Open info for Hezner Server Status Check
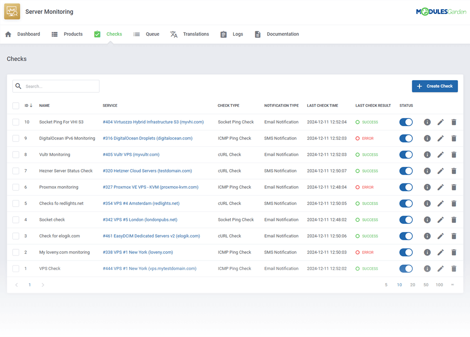Image resolution: width=470 pixels, height=337 pixels. point(427,171)
